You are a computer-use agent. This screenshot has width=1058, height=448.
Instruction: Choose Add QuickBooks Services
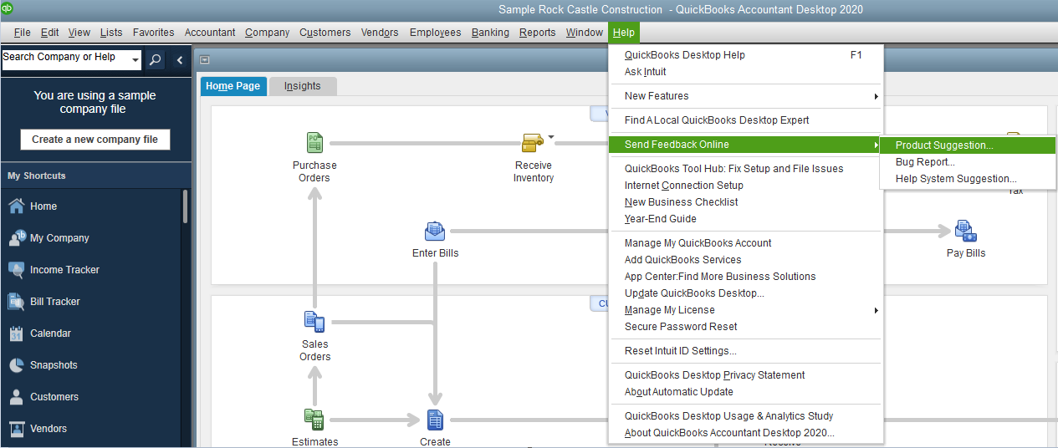click(746, 260)
